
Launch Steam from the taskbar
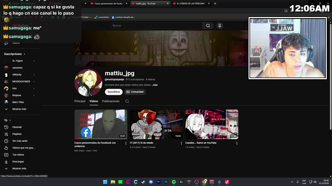pyautogui.click(x=143, y=182)
